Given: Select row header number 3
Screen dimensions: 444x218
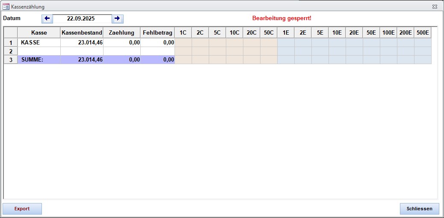Looking at the screenshot, I should click(x=11, y=60).
